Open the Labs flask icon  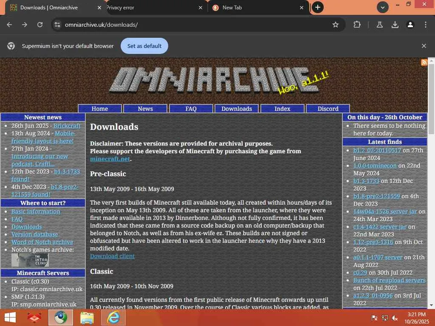379,25
